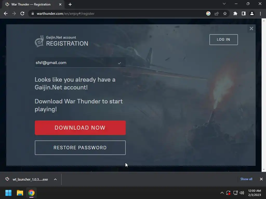Click Show all downloads link
Viewport: 266px width, 199px height.
click(x=246, y=179)
